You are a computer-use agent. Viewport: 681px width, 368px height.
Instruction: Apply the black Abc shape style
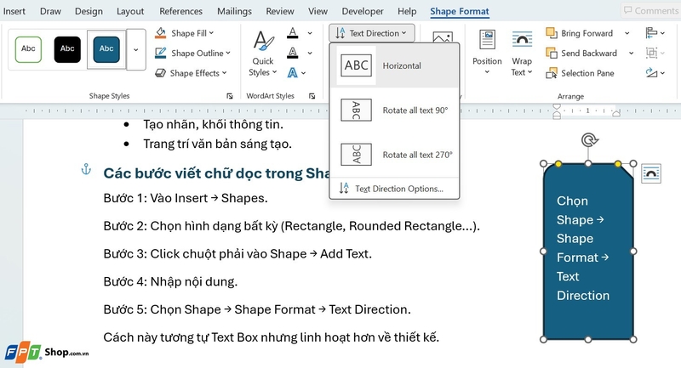tap(67, 49)
